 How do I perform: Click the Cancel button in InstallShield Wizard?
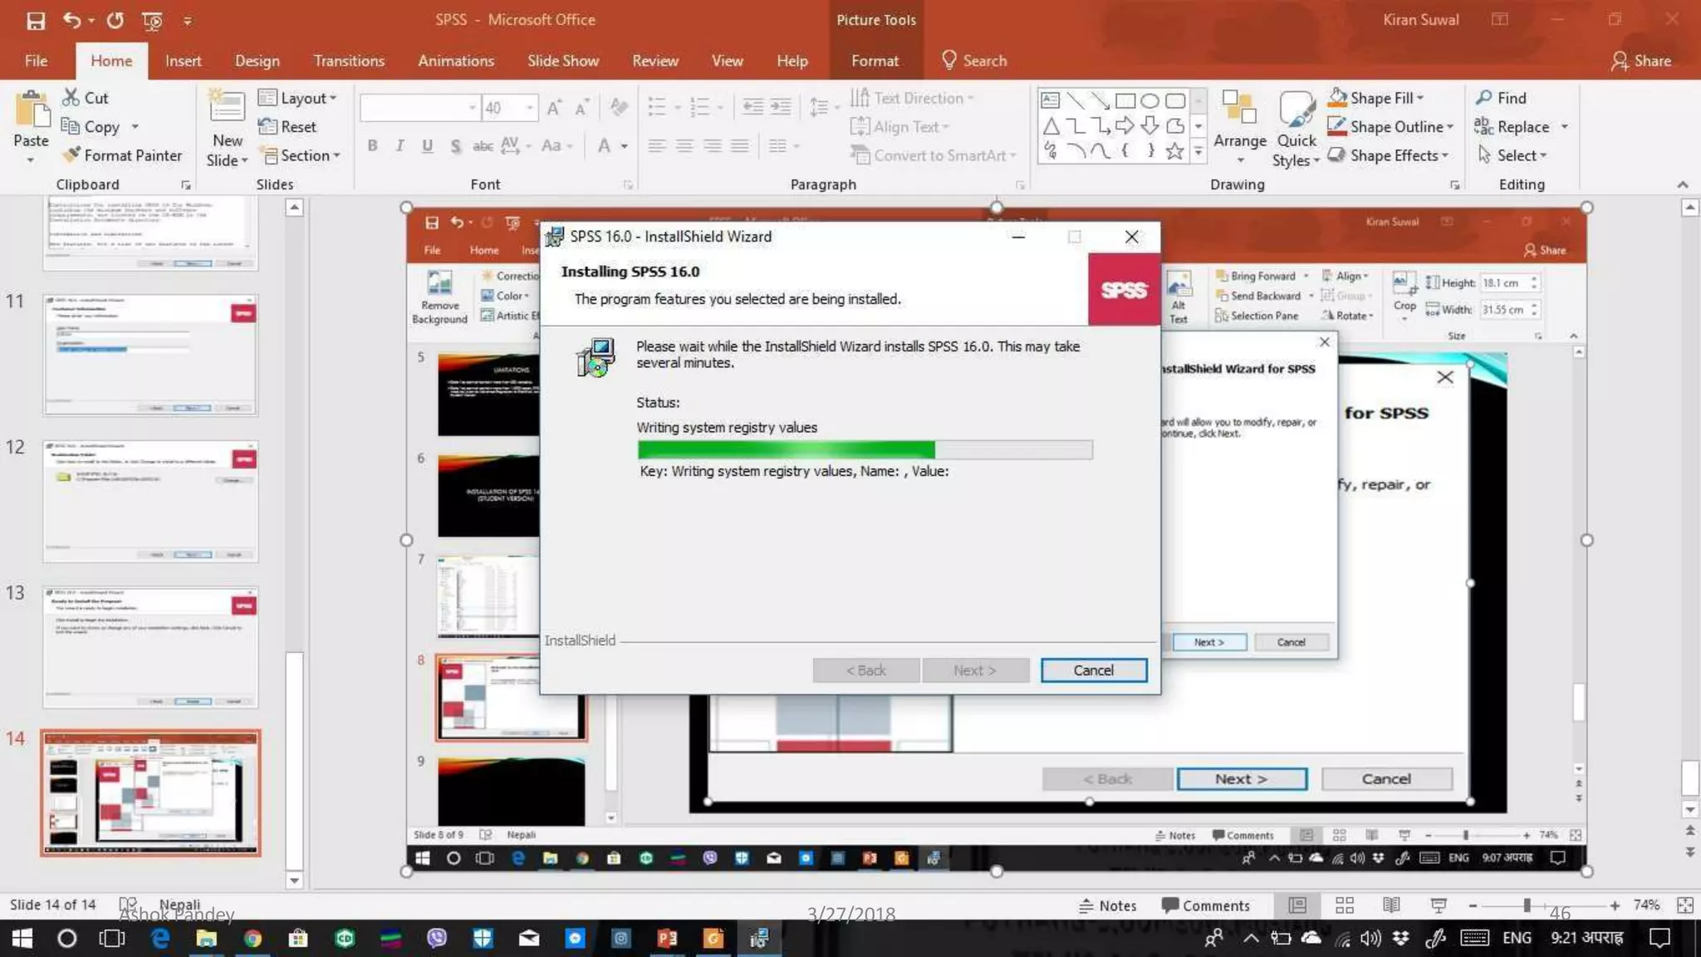coord(1093,670)
